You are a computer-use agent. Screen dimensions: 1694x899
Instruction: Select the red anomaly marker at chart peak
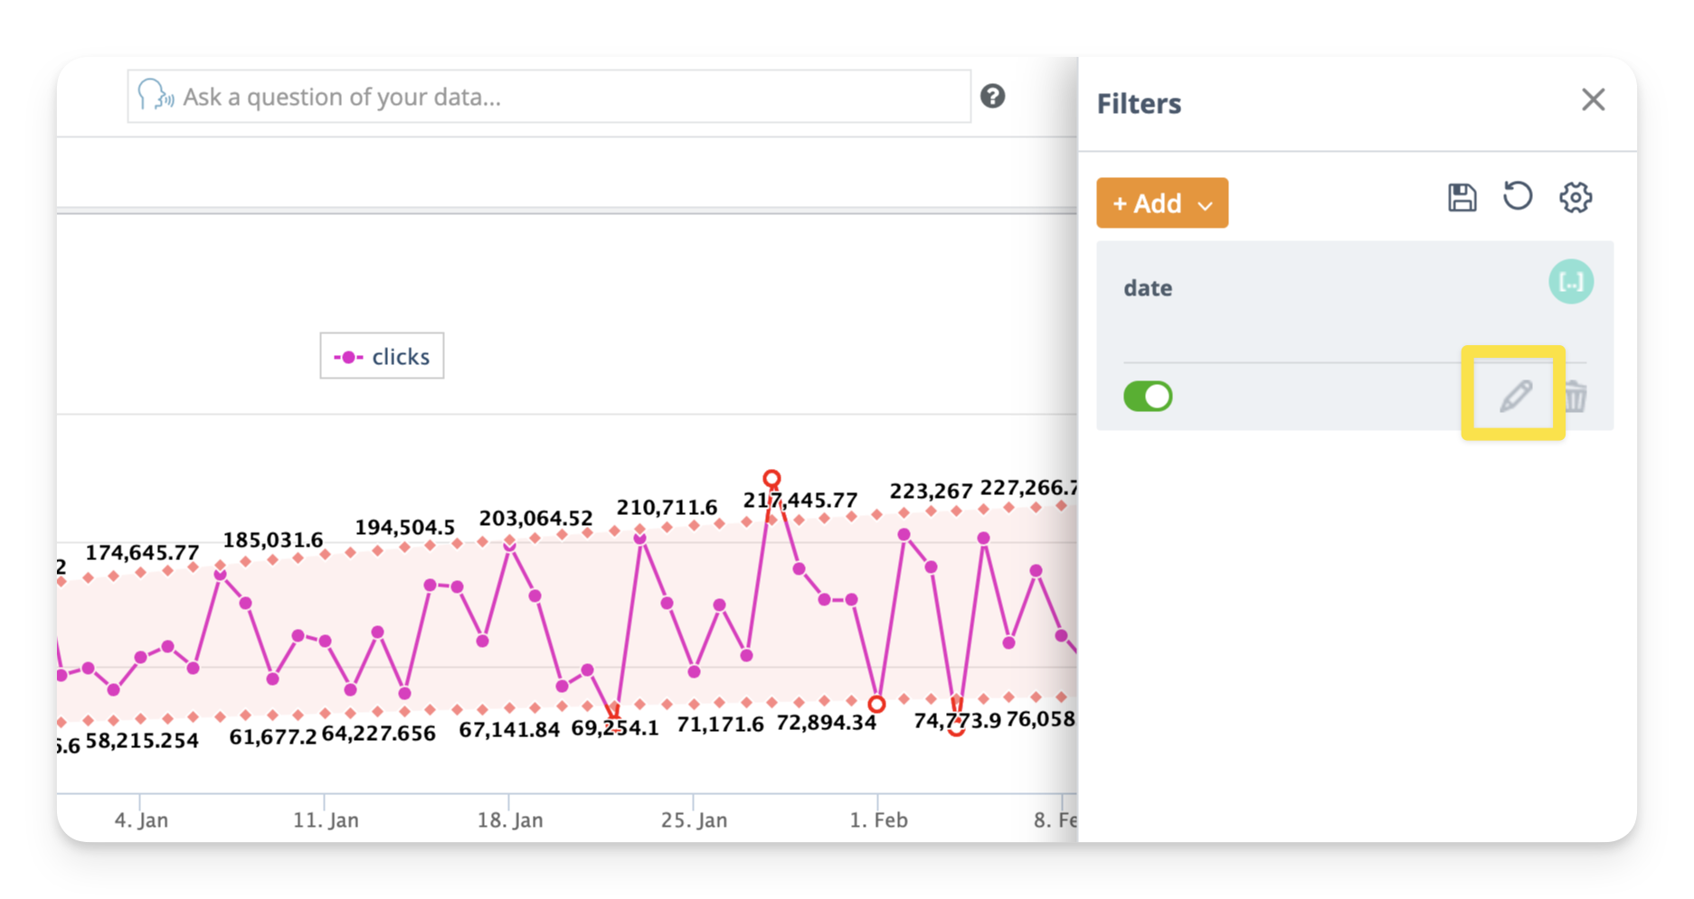click(771, 478)
